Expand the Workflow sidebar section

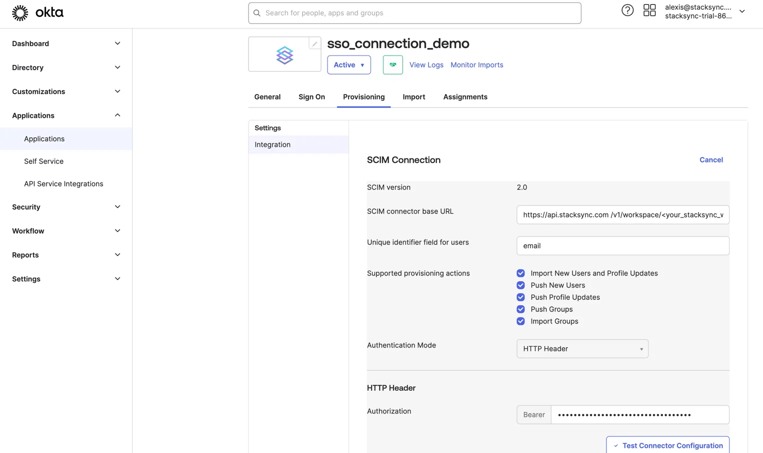point(66,231)
